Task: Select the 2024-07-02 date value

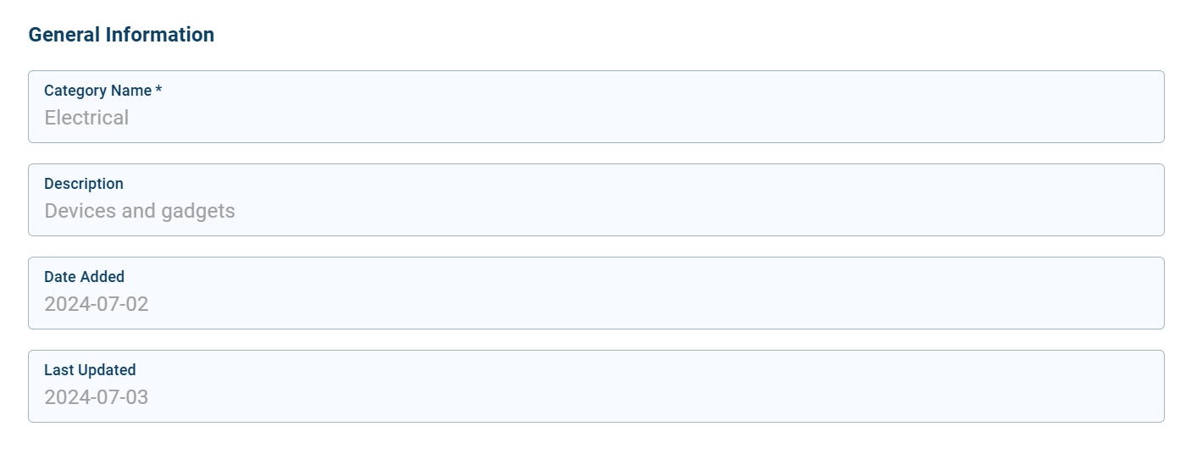Action: pyautogui.click(x=97, y=304)
